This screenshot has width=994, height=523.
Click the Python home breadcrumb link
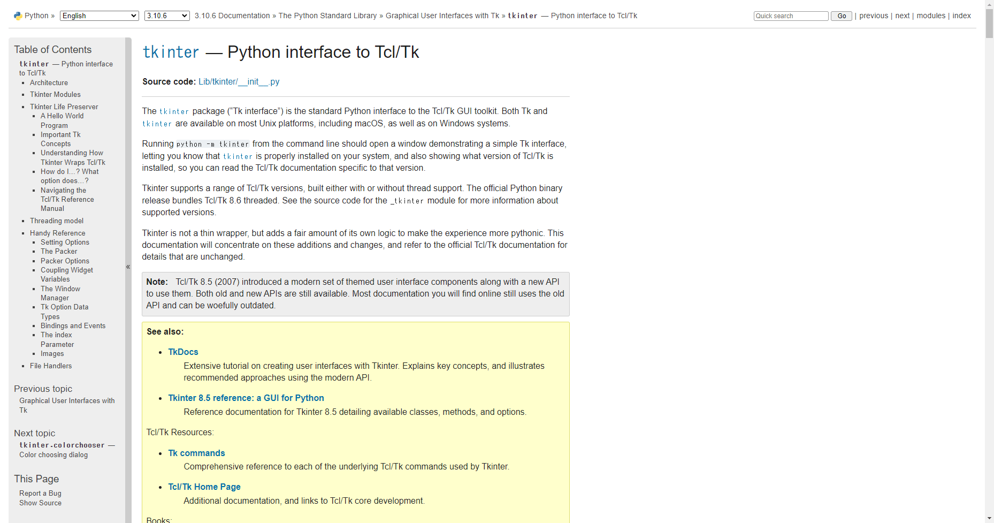pos(36,16)
